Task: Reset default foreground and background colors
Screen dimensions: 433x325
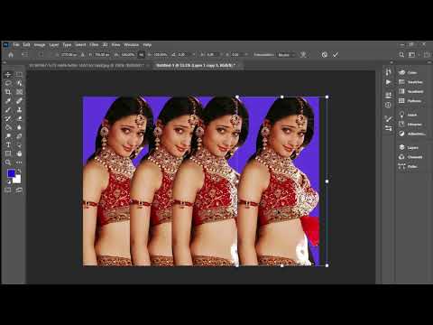Action: (9, 181)
